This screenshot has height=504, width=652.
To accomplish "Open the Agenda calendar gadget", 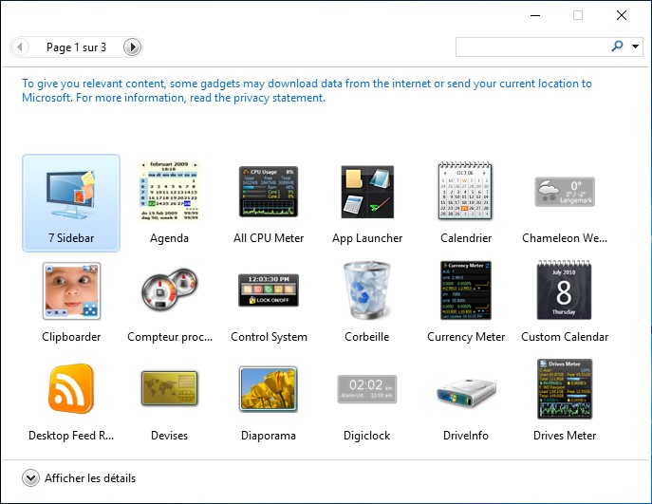I will pos(170,193).
